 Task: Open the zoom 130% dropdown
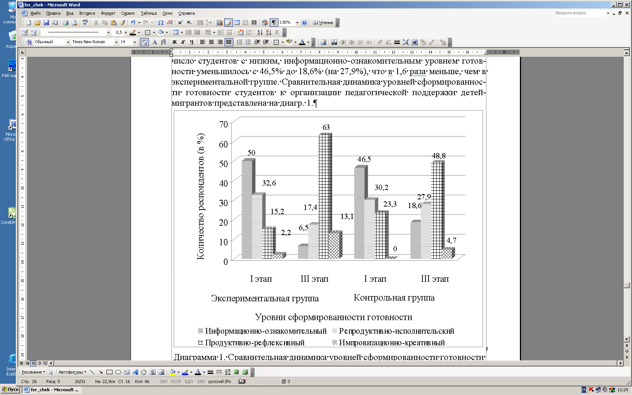pyautogui.click(x=297, y=23)
